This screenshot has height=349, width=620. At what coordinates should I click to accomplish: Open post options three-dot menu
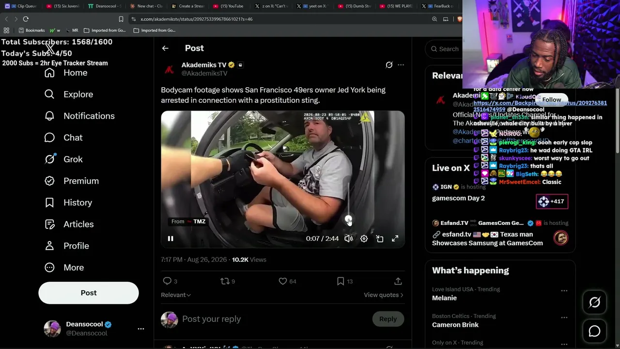[401, 65]
